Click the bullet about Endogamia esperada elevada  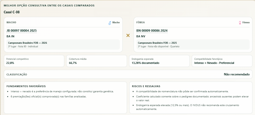point(188,107)
